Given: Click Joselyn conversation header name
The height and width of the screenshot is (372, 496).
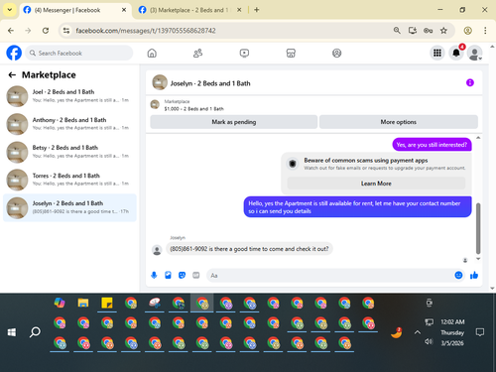Looking at the screenshot, I should pyautogui.click(x=210, y=83).
